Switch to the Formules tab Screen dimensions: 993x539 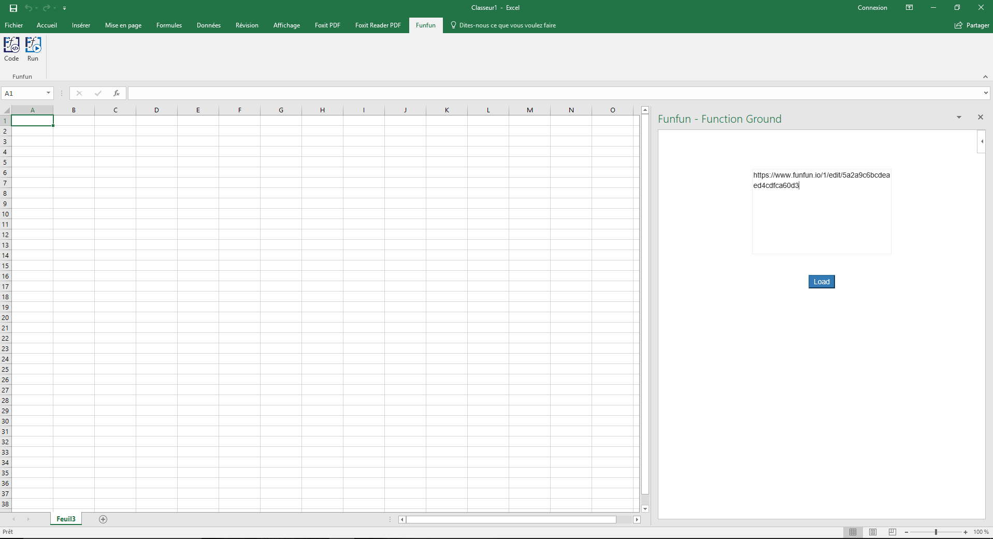169,25
